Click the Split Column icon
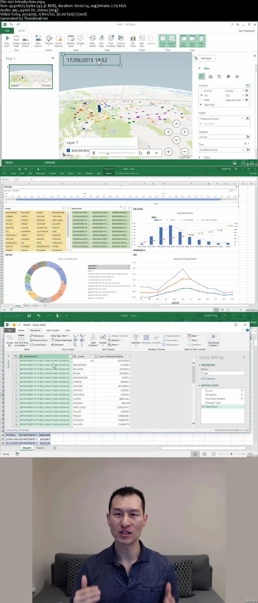Image resolution: width=258 pixels, height=603 pixels. (93, 340)
